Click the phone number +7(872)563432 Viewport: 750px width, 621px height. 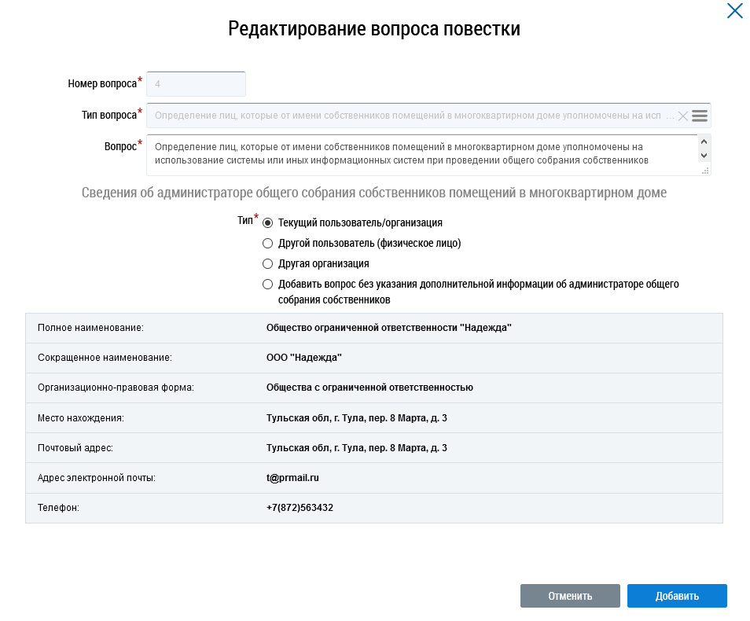click(300, 508)
